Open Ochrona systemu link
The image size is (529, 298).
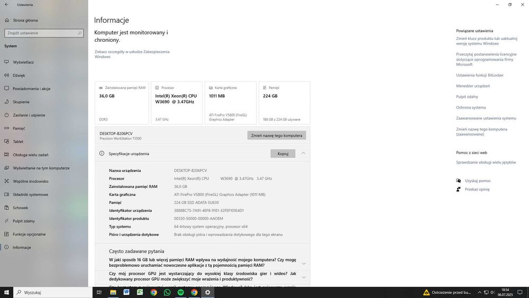[471, 107]
